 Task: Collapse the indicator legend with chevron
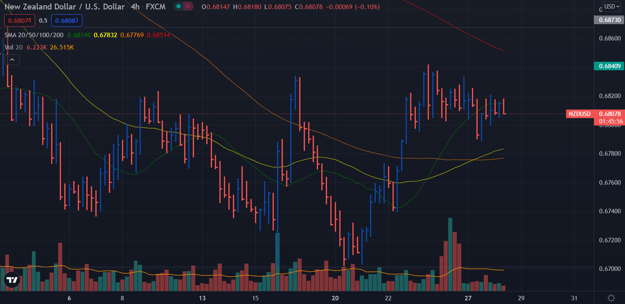12,60
